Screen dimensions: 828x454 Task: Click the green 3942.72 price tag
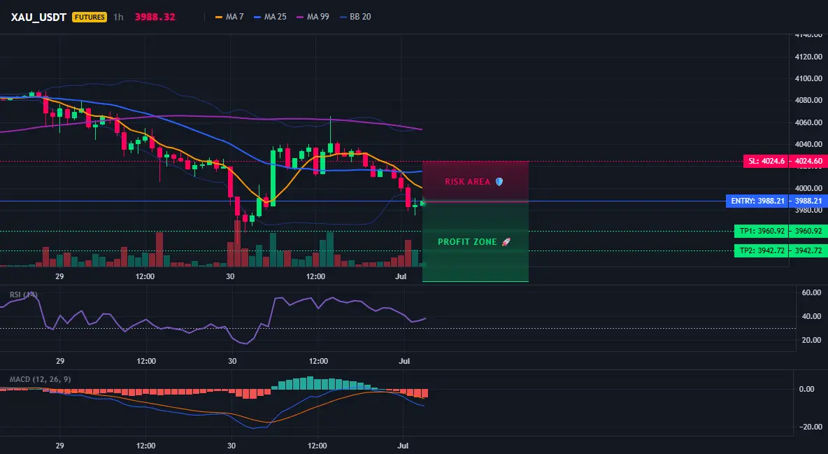[808, 250]
